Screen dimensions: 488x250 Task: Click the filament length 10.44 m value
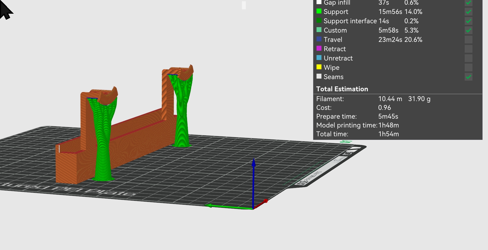tap(390, 99)
